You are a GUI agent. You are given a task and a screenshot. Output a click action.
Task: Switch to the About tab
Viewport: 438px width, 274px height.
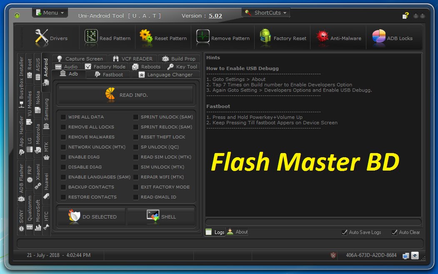pos(238,232)
